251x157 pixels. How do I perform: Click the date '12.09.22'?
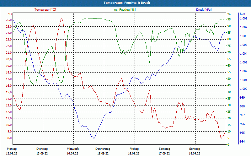pyautogui.click(x=12, y=154)
